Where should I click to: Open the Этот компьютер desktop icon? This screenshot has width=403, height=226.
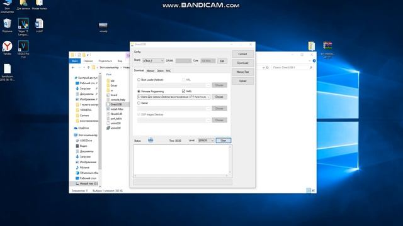(7, 6)
